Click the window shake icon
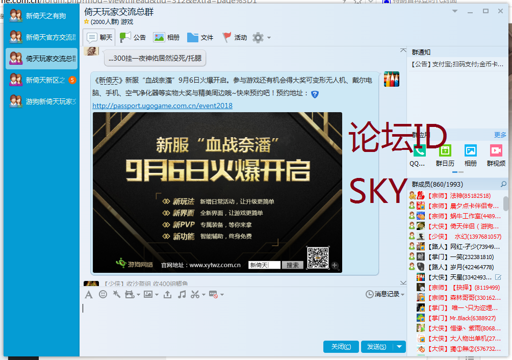 tap(116, 294)
